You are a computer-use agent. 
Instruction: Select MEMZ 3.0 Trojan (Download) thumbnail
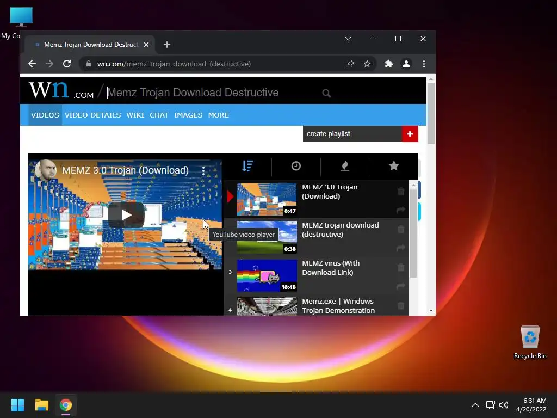pos(267,199)
